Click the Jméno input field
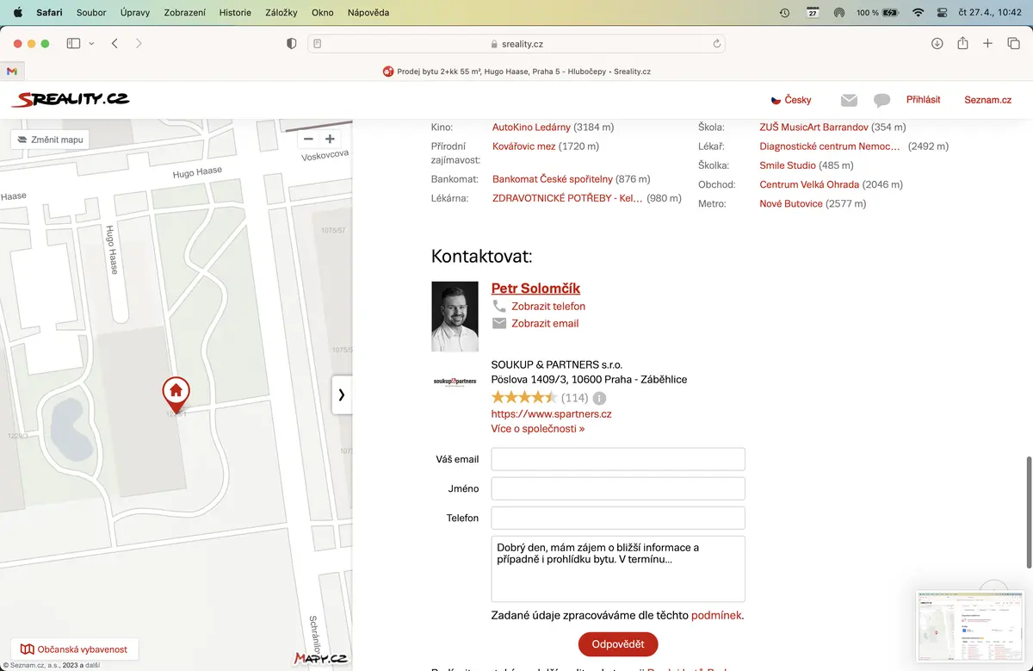 click(618, 488)
